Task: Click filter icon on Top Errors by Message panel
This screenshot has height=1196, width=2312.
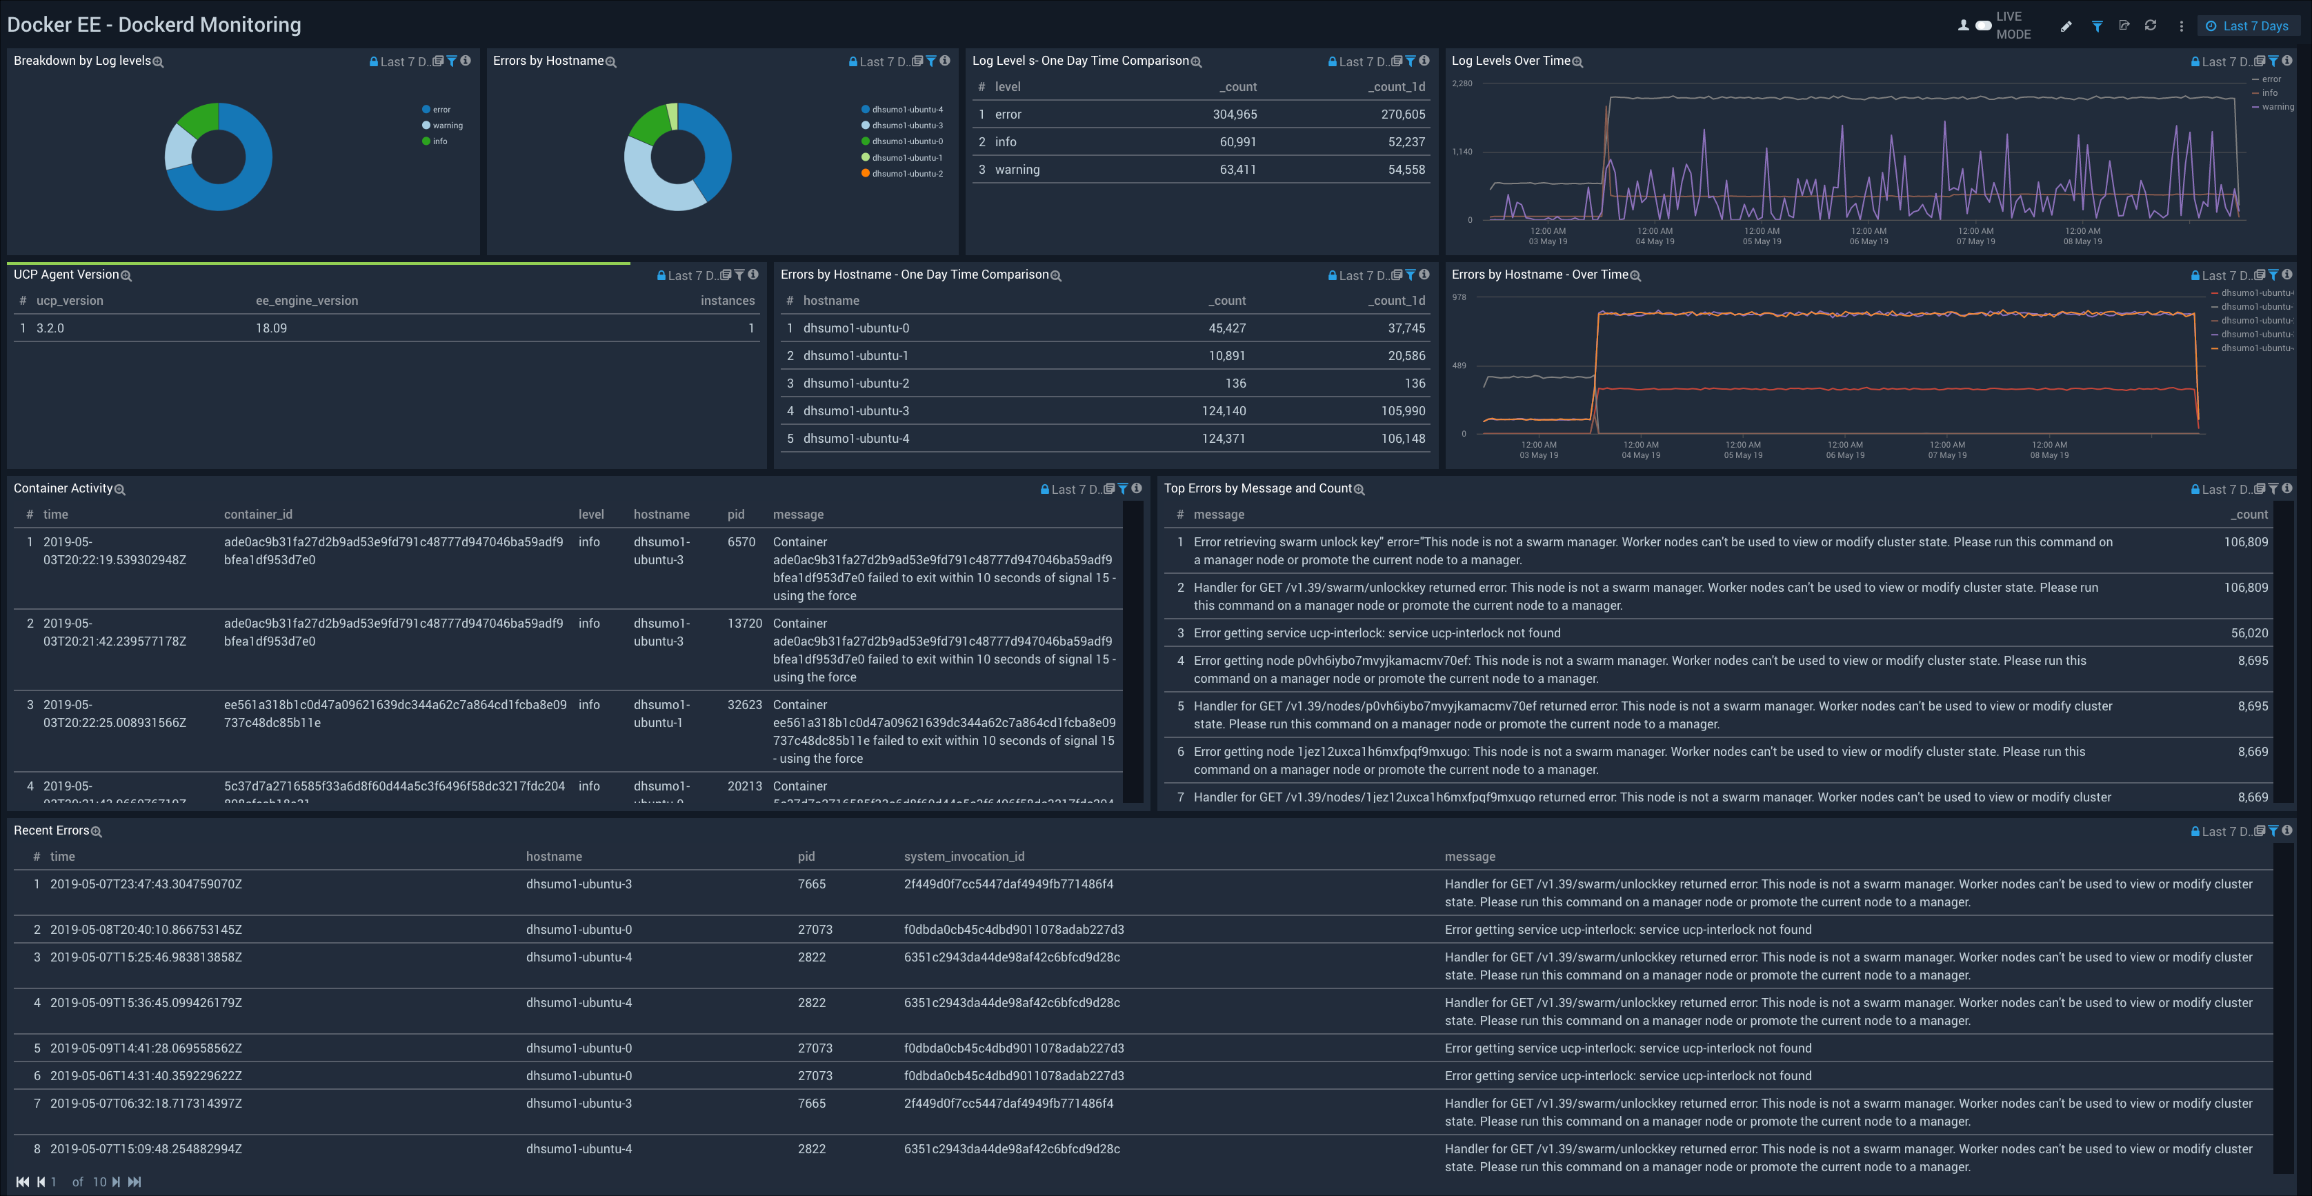Action: (2273, 488)
